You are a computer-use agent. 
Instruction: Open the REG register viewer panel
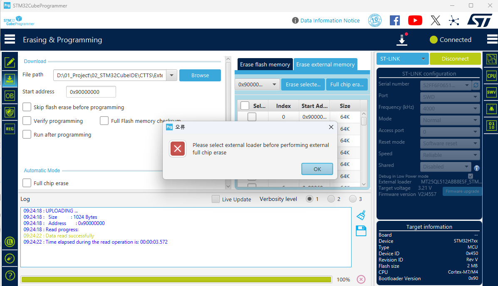(x=10, y=129)
